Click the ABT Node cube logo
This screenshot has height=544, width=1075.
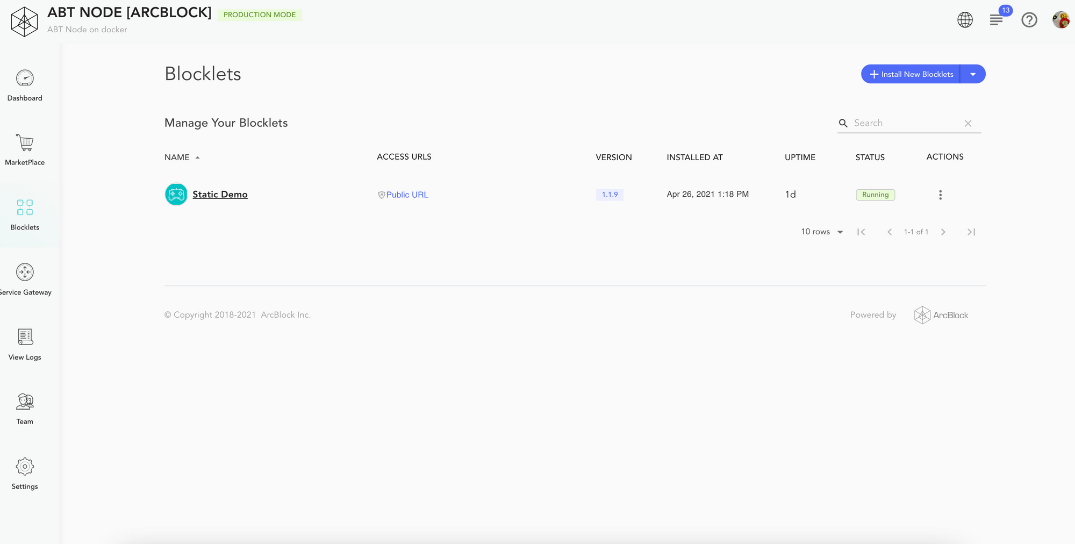coord(24,22)
